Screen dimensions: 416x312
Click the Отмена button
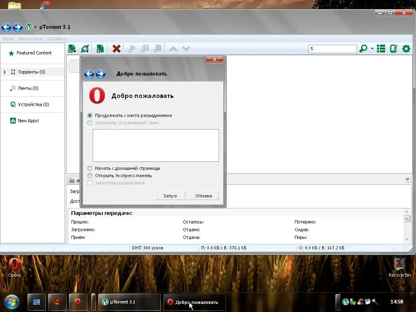[x=204, y=196]
